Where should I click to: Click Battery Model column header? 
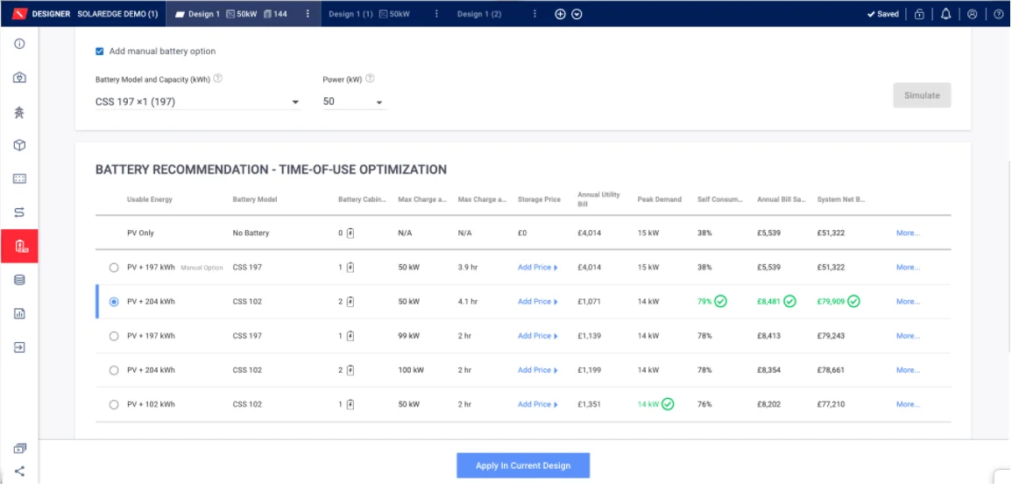255,199
